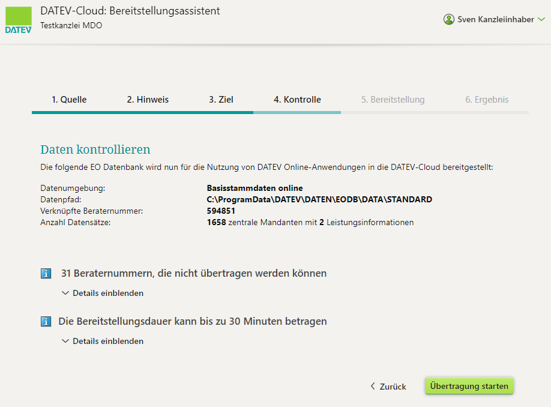551x407 pixels.
Task: Click the Sven Kanzleiinhaber user name
Action: pyautogui.click(x=495, y=19)
